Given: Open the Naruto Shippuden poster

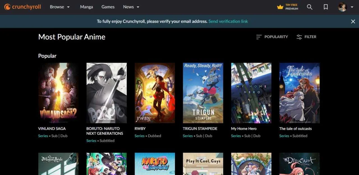Looking at the screenshot, I should (155, 164).
